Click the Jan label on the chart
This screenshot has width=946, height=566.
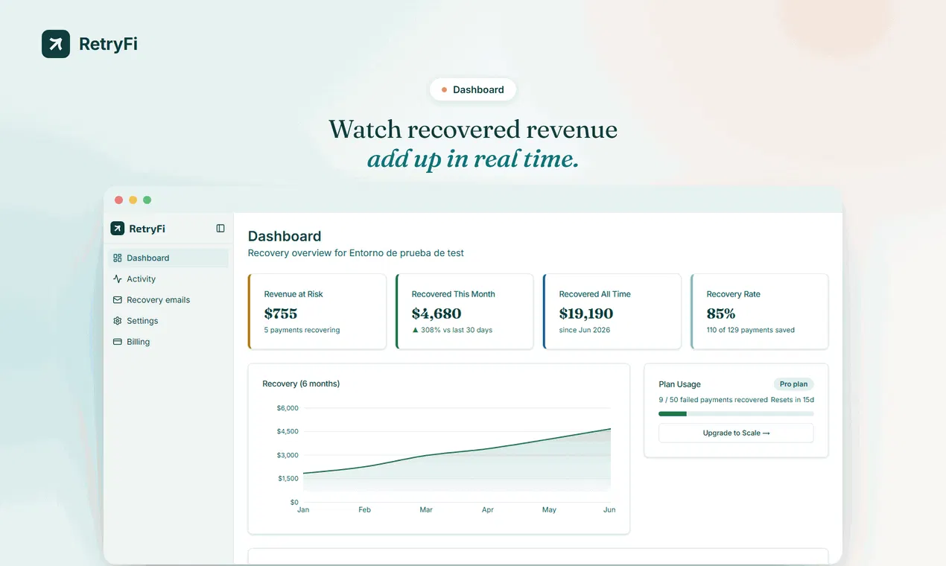tap(303, 510)
